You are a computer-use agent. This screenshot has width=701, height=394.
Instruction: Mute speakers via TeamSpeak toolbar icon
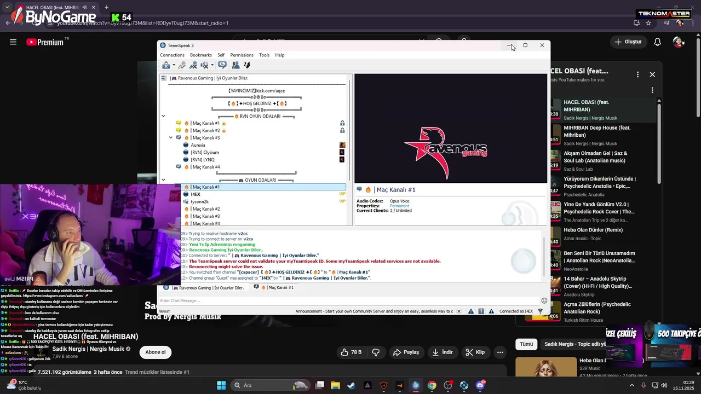204,65
